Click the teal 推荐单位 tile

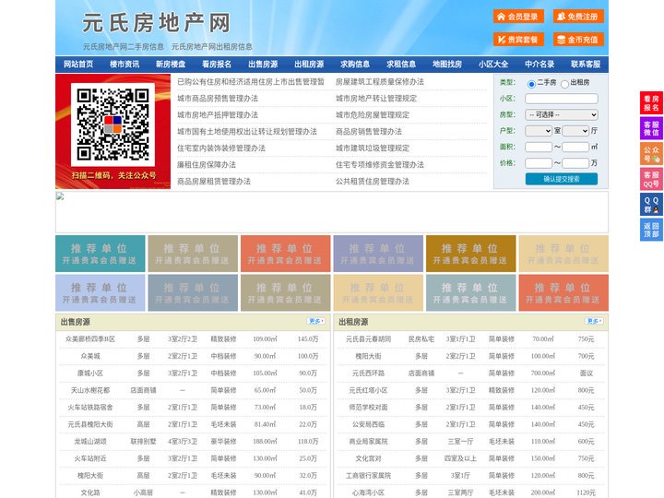pos(101,254)
